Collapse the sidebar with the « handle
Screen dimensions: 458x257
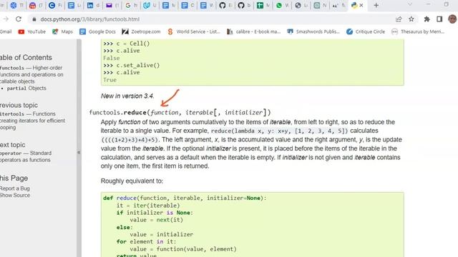79,152
